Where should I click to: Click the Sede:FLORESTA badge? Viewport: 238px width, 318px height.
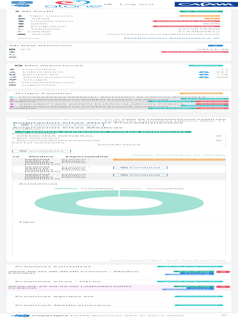tap(188, 289)
